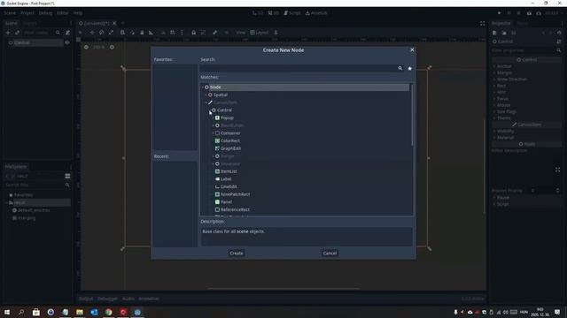Click the Godot icon in the taskbar
This screenshot has height=318, width=567.
click(x=137, y=312)
